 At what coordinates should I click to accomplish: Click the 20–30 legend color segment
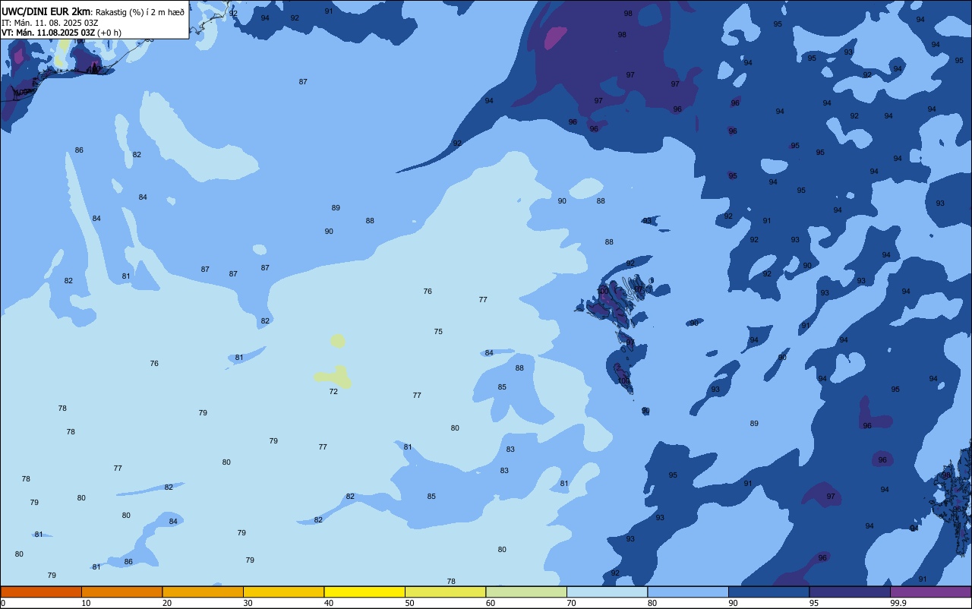tap(203, 592)
